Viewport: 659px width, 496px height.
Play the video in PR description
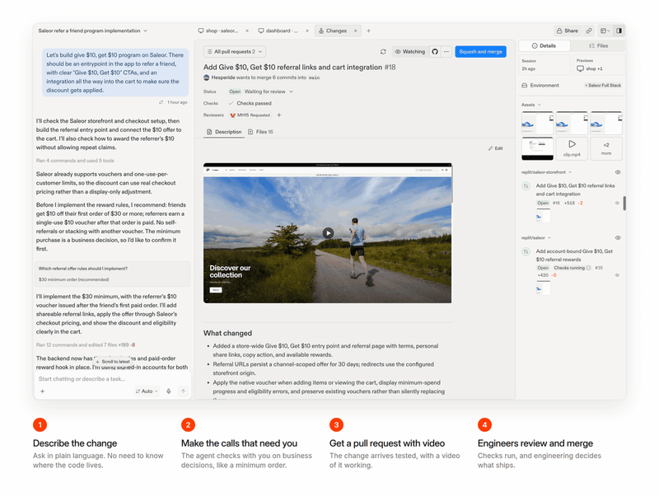coord(328,233)
